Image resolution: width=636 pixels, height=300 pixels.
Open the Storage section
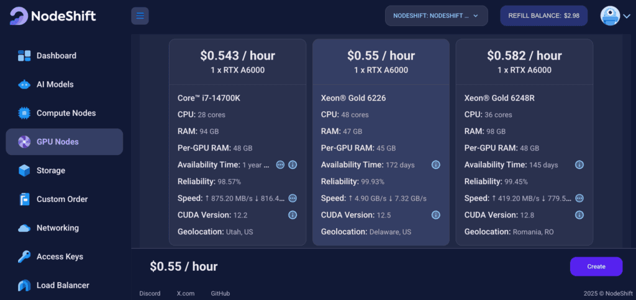click(64, 170)
